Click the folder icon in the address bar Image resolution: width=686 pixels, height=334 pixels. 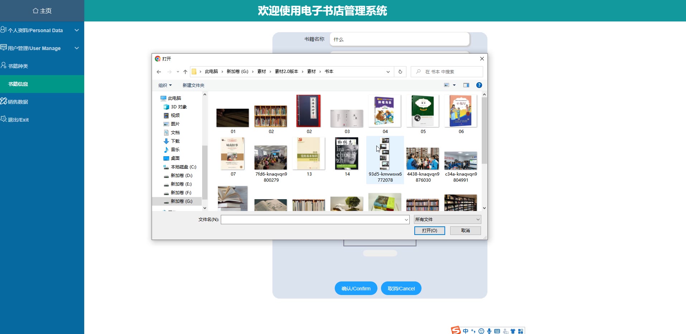coord(194,72)
